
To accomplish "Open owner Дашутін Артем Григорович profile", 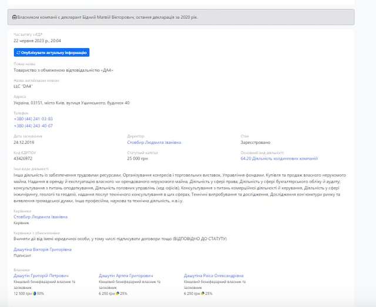I will (126, 275).
